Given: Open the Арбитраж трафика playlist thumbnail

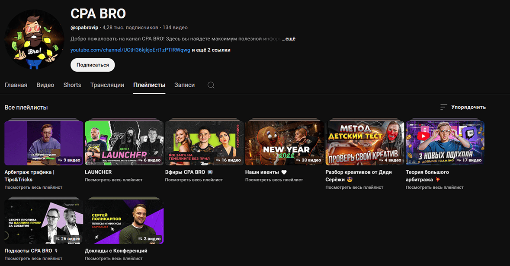Looking at the screenshot, I should pos(44,143).
